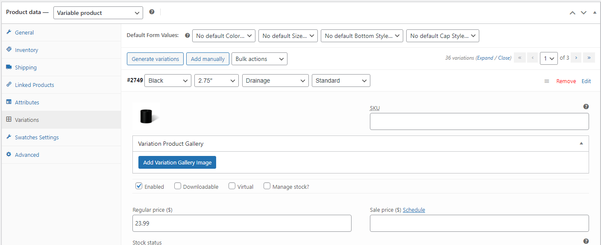Open the Bulk actions dropdown
Screen dimensions: 601x245
click(x=259, y=59)
